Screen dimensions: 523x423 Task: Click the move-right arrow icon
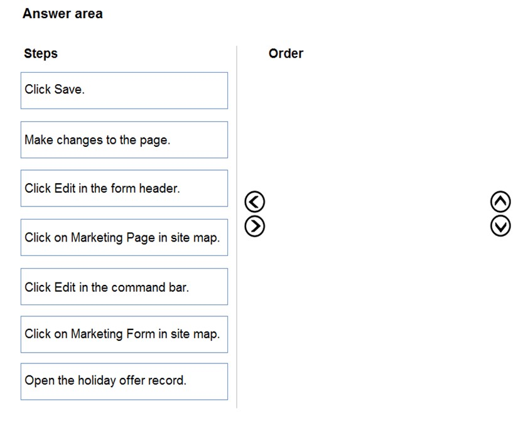(x=254, y=227)
